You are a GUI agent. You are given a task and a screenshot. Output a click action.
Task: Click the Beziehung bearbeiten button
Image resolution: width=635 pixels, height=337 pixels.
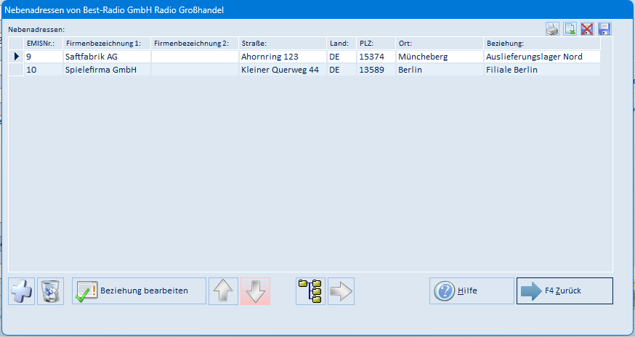tap(139, 291)
